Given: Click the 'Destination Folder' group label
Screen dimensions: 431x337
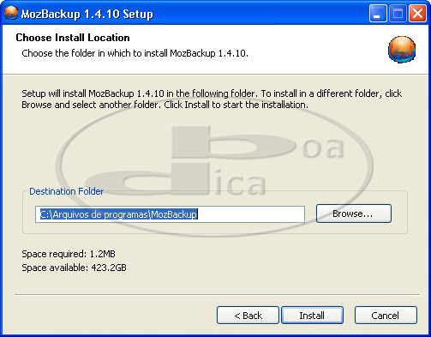Looking at the screenshot, I should tap(66, 191).
